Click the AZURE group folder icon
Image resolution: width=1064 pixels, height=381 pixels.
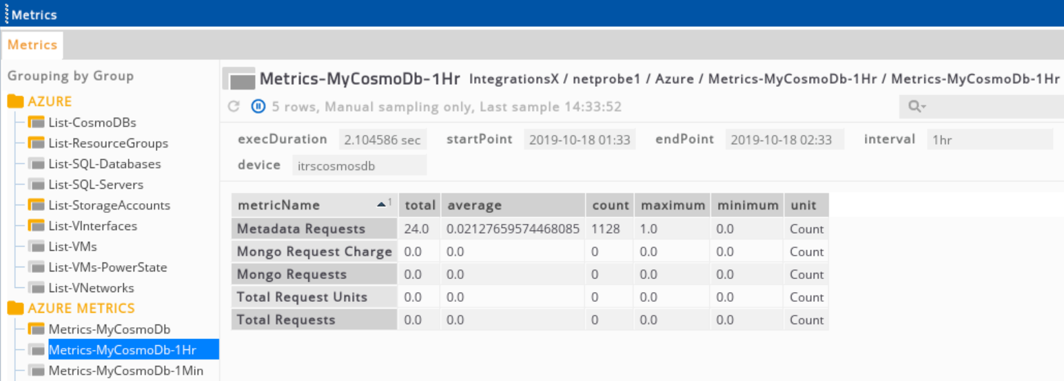point(16,101)
